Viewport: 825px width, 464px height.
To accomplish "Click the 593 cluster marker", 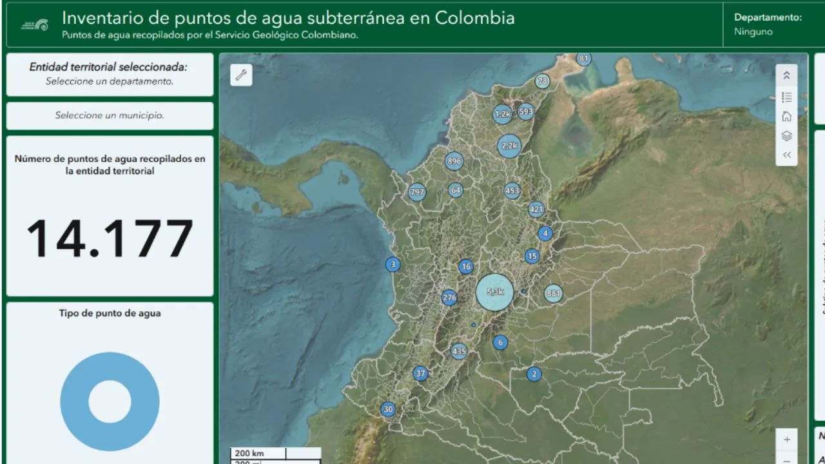I will [526, 111].
